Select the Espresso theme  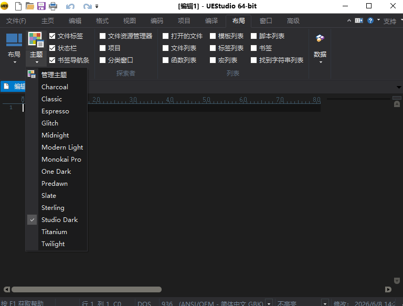click(x=57, y=111)
